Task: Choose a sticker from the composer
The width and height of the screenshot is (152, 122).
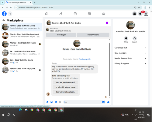Action: click(x=56, y=102)
